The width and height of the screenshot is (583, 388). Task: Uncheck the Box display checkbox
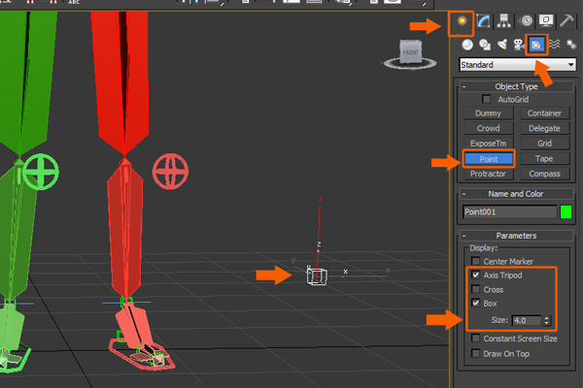(475, 303)
